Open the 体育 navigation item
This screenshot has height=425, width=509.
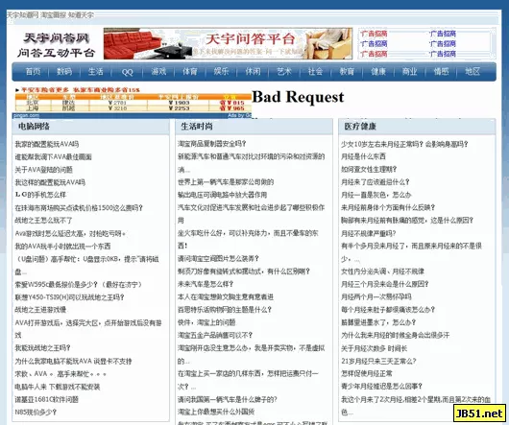[190, 71]
